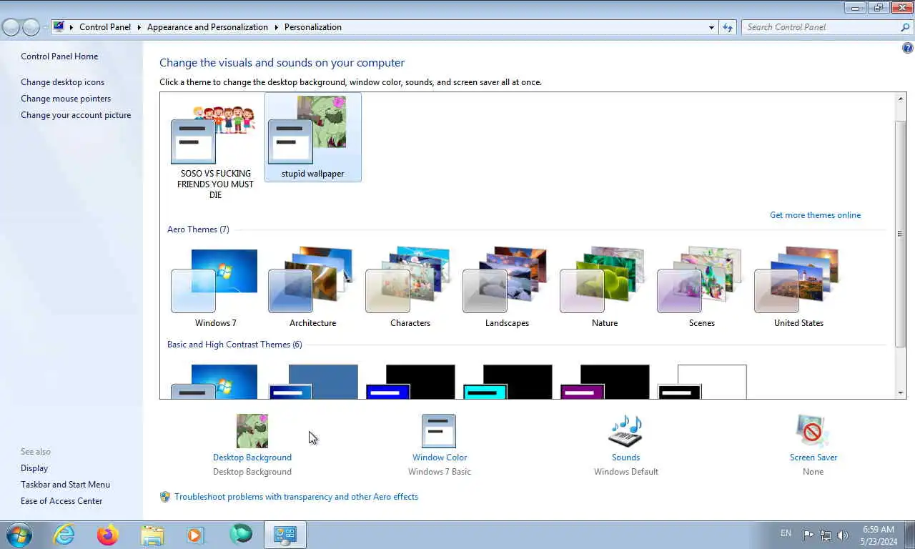Open network tray icon
This screenshot has height=549, width=915.
coord(826,535)
